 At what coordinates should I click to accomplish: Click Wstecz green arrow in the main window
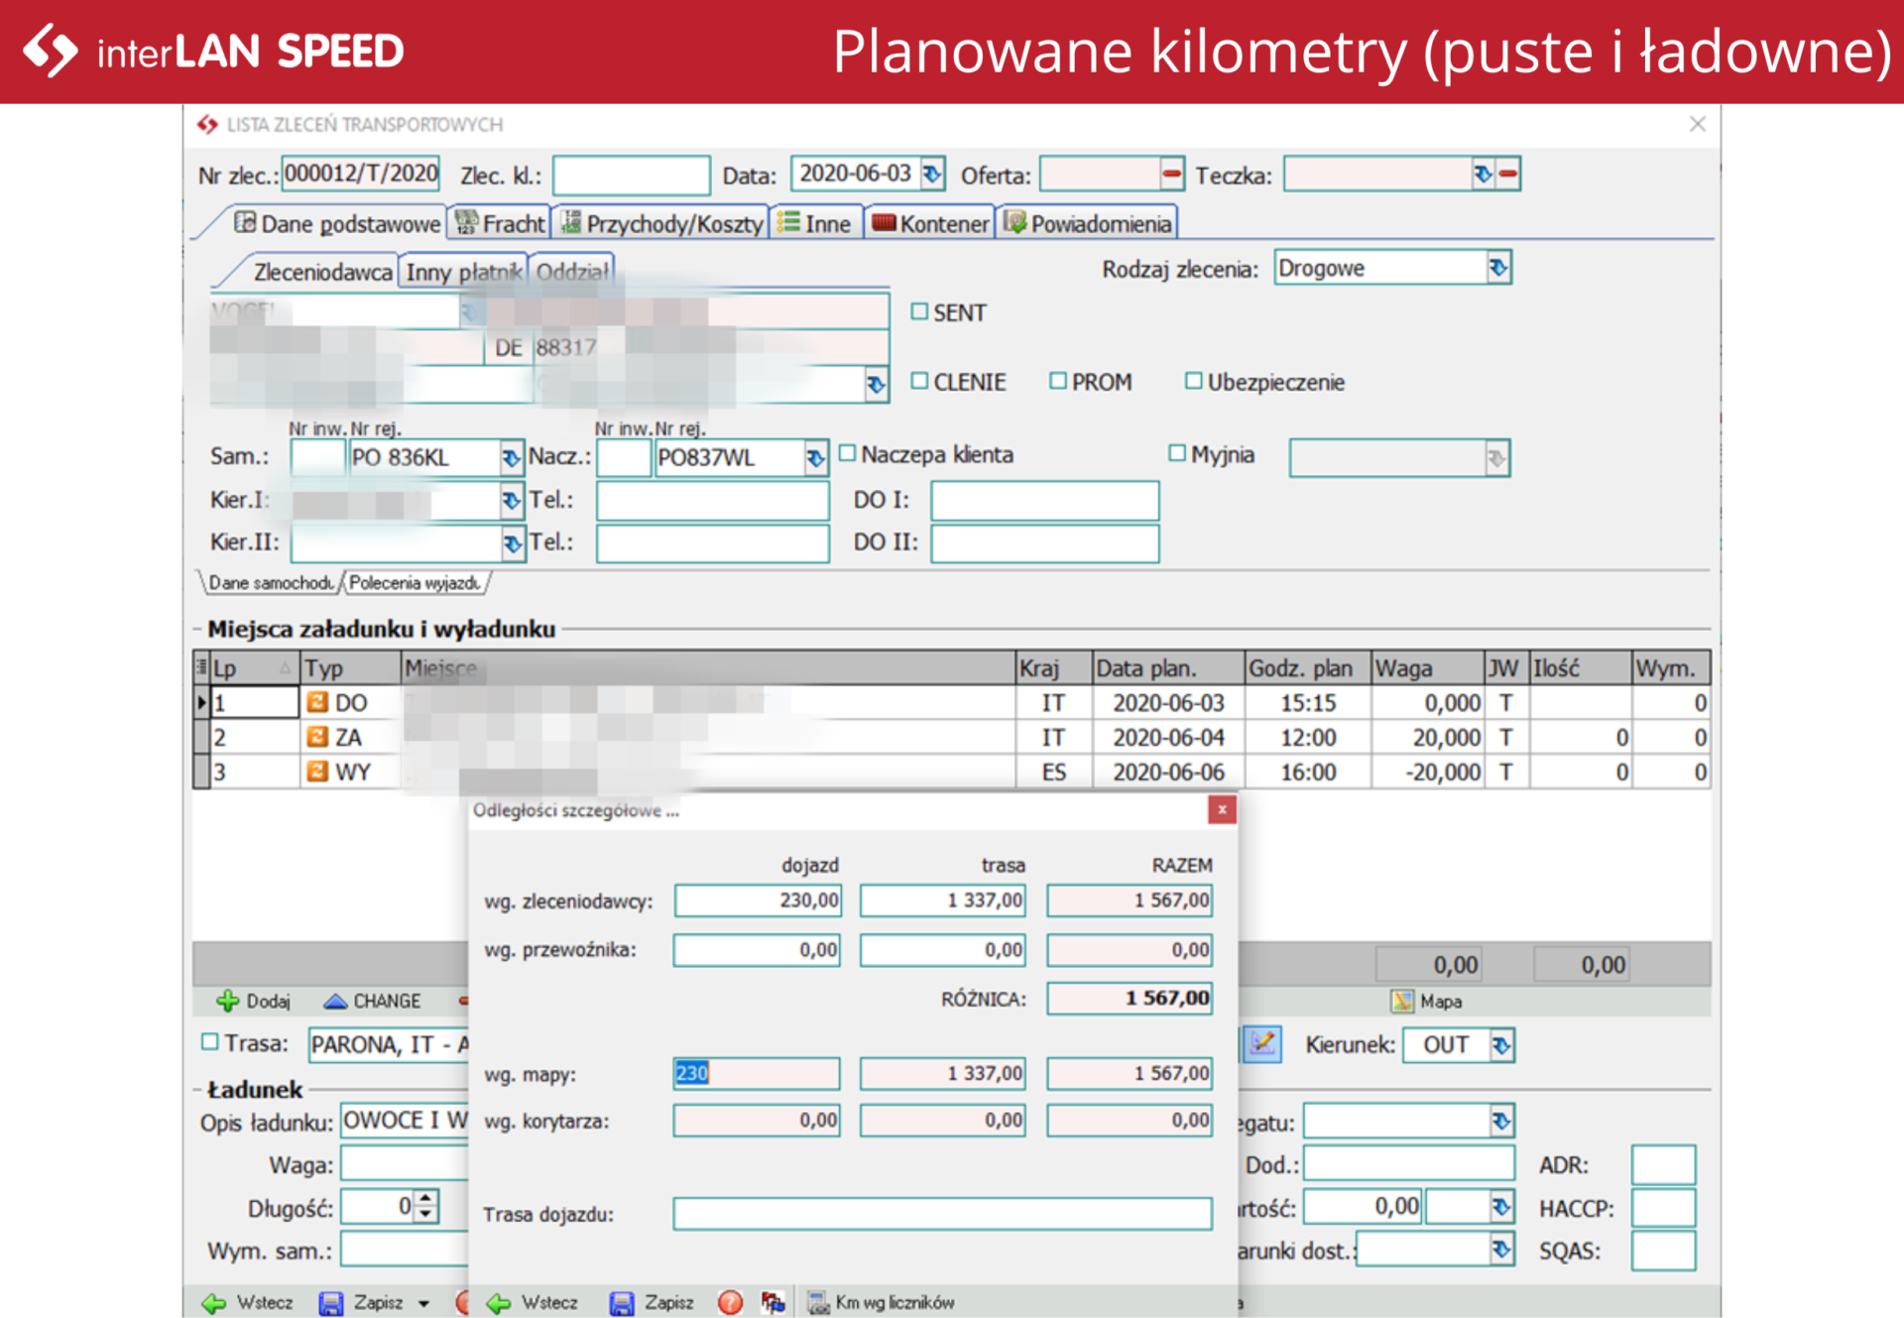(213, 1303)
